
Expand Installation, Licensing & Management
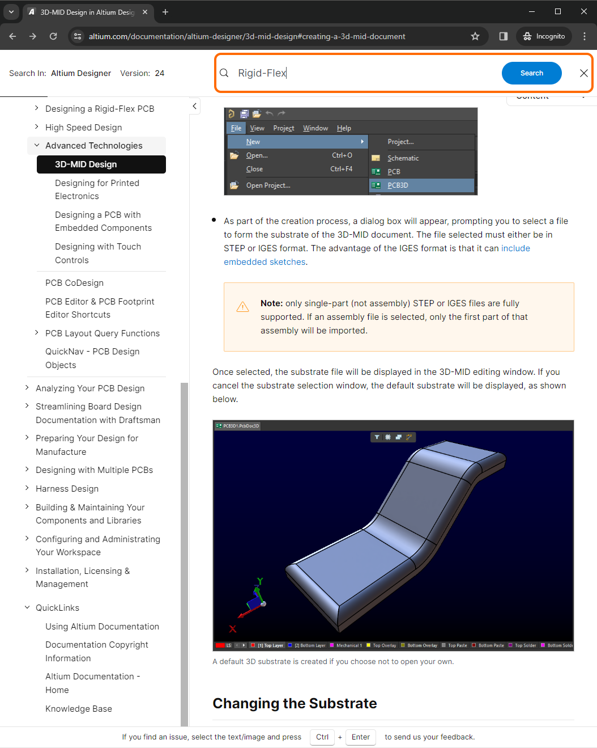click(27, 570)
